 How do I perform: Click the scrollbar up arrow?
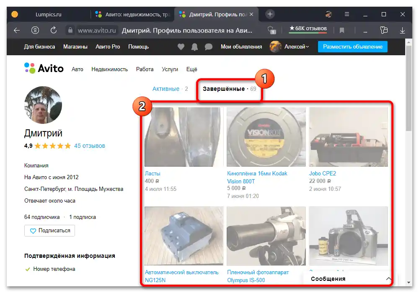409,42
